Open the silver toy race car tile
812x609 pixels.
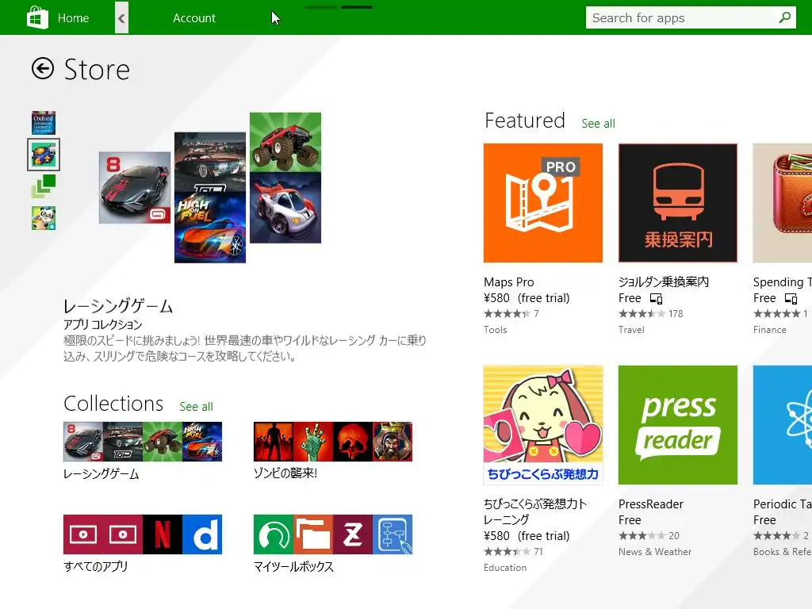pos(285,208)
